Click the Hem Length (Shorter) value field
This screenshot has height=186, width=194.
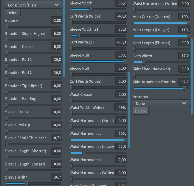(184, 43)
